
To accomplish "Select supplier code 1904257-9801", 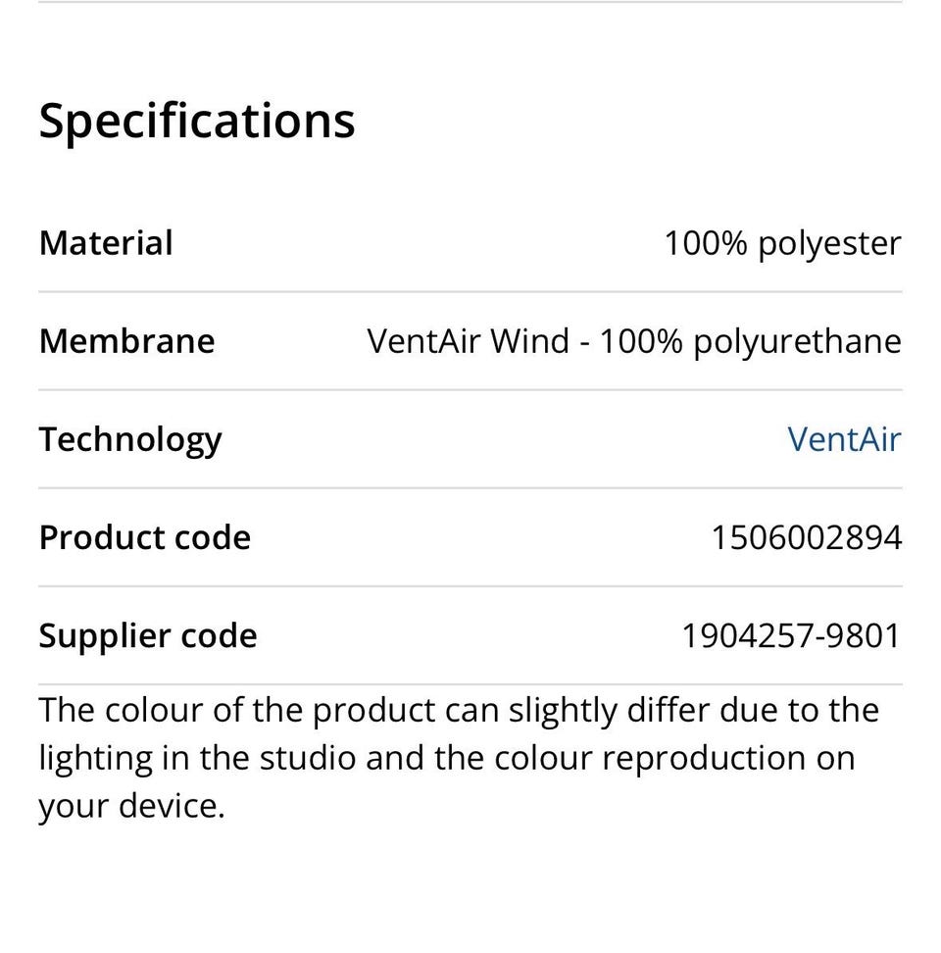I will [x=791, y=635].
